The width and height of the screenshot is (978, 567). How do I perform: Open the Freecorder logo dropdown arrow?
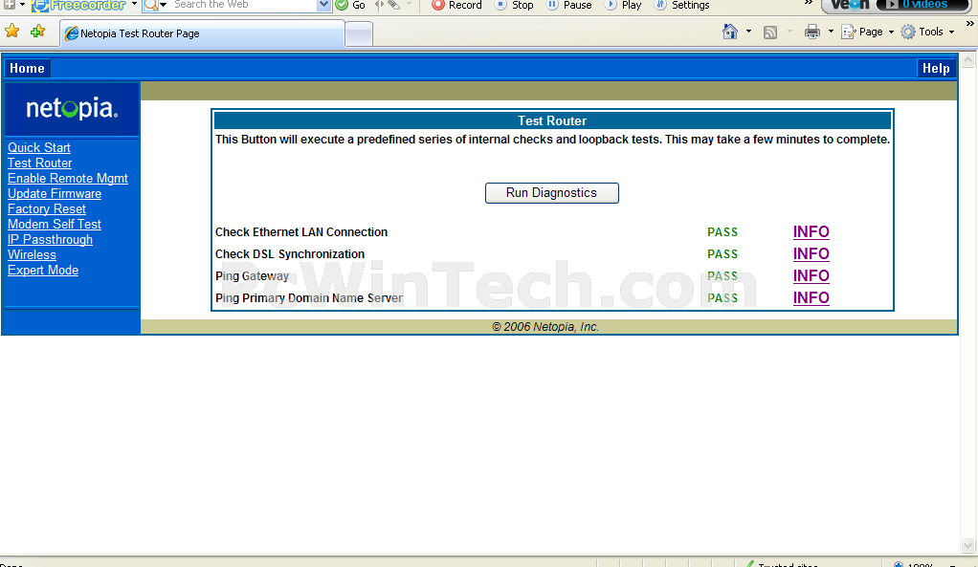coord(134,5)
